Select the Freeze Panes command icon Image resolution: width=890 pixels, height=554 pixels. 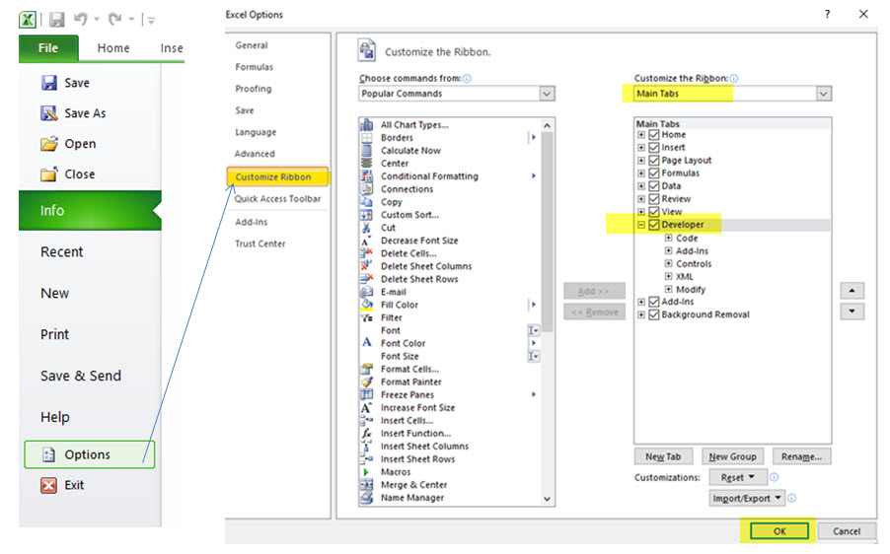[x=367, y=394]
